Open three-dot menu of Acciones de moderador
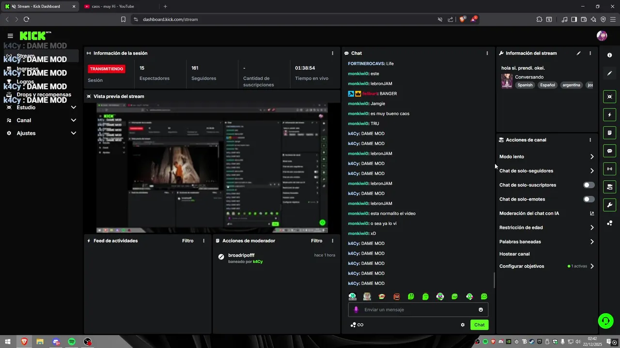Viewport: 620px width, 348px height. (332, 241)
